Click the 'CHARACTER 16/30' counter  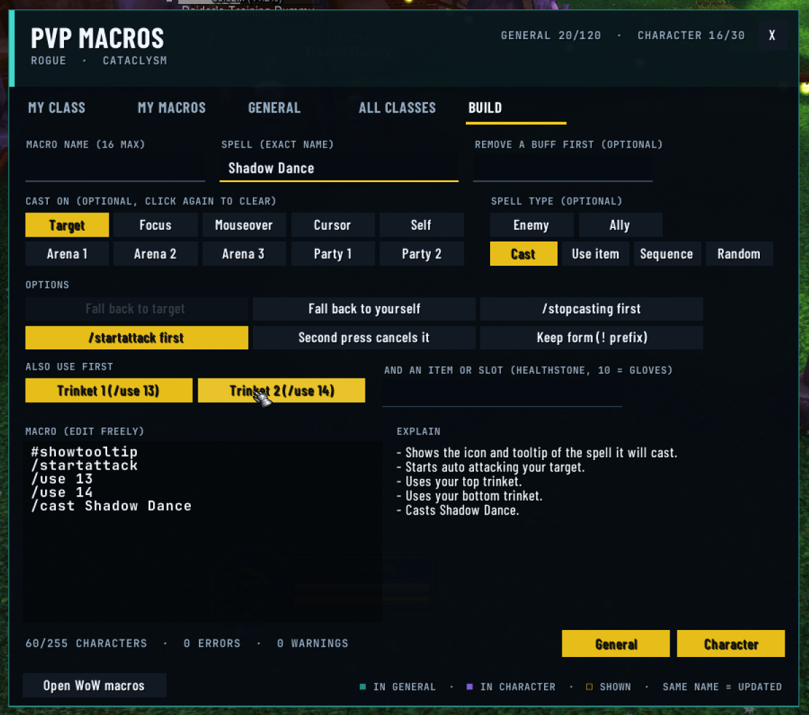(x=691, y=35)
